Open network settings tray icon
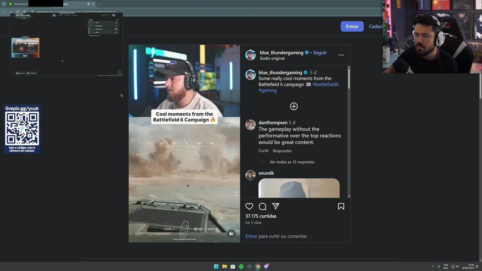This screenshot has height=271, width=482. pyautogui.click(x=453, y=266)
